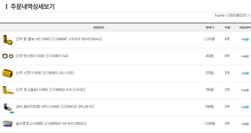Open 실리콘호스(10085) product link

(x=51, y=124)
